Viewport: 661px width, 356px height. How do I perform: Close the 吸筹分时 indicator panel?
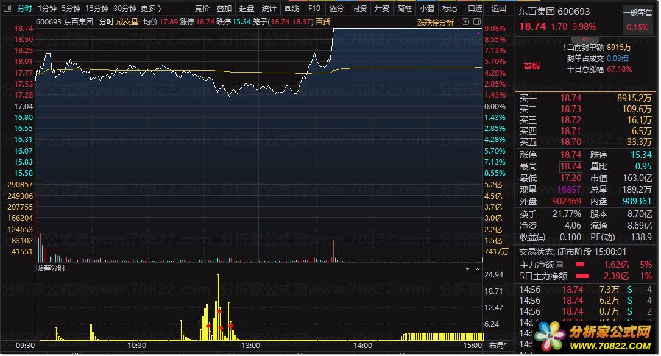(478, 269)
